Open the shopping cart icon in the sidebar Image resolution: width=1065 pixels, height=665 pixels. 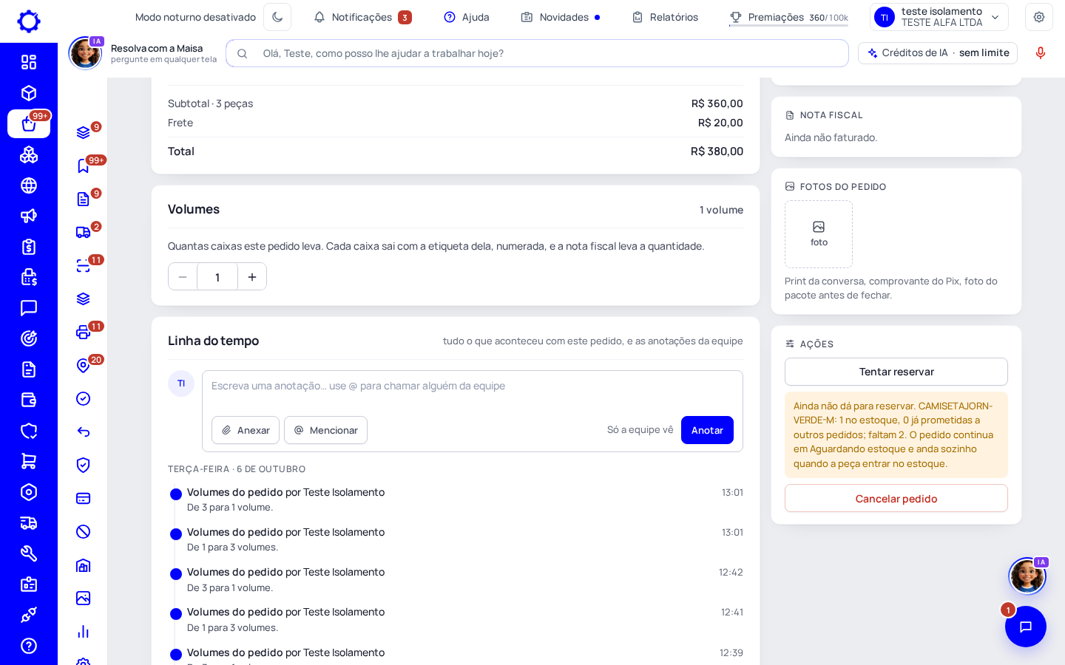point(29,461)
